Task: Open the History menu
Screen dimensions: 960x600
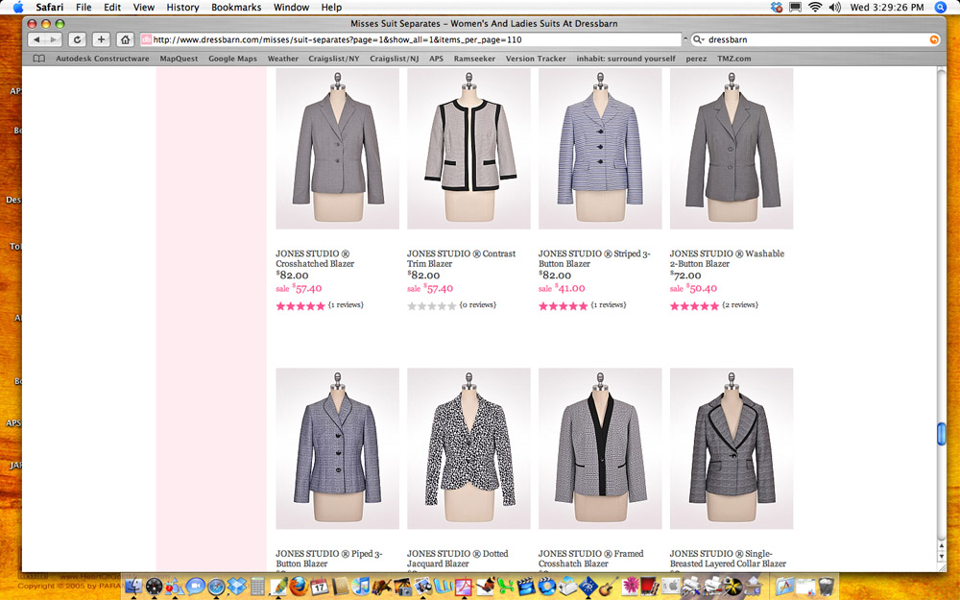Action: [x=182, y=8]
